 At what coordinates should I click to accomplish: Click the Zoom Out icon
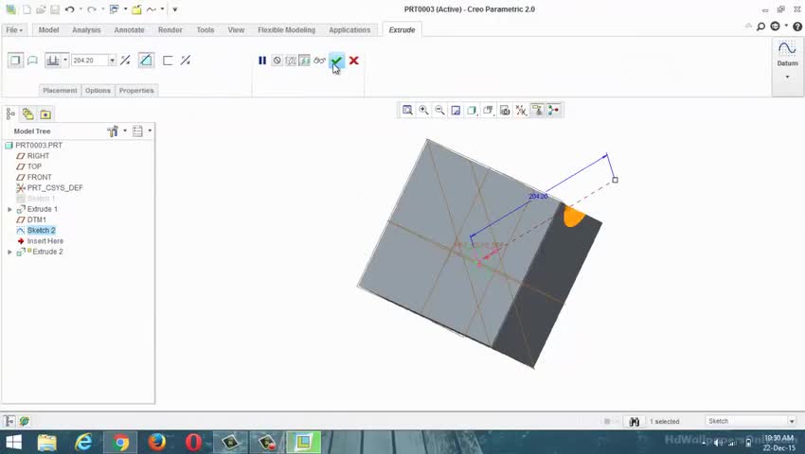439,111
